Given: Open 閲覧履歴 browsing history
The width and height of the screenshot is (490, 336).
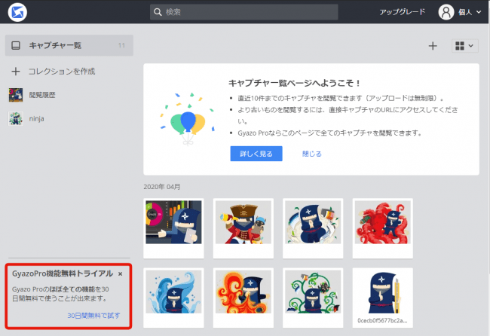Looking at the screenshot, I should pos(42,95).
